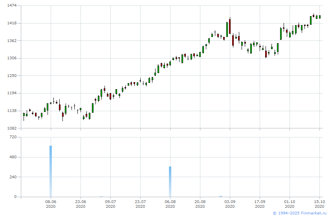The height and width of the screenshot is (216, 330).
Task: Click the 23.06 2020 date label
Action: pyautogui.click(x=81, y=204)
